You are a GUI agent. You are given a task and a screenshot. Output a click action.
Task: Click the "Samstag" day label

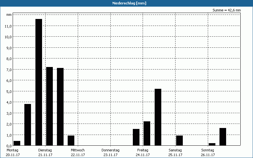pyautogui.click(x=175, y=150)
